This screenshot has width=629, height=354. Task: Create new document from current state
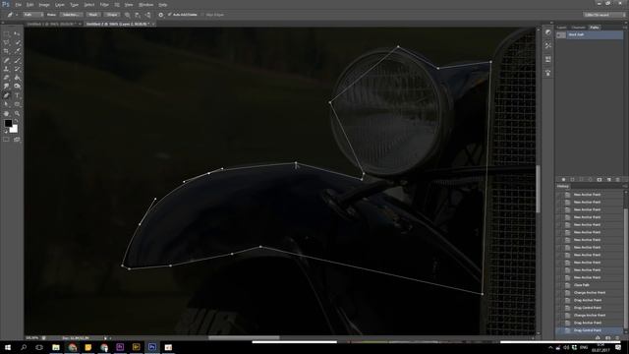click(x=598, y=338)
